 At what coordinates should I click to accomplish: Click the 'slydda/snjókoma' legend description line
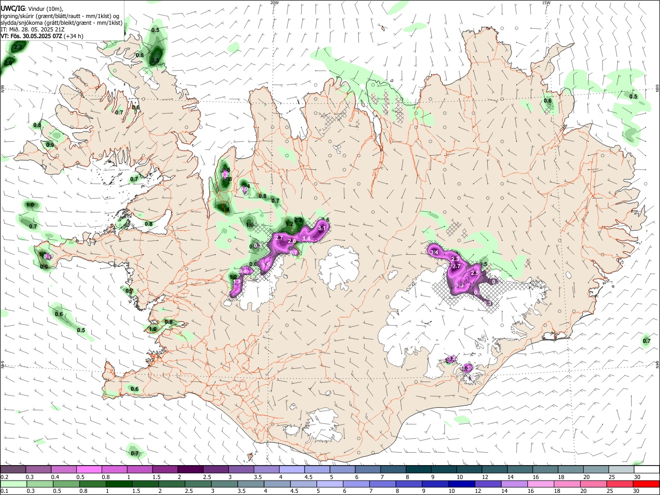(x=61, y=23)
